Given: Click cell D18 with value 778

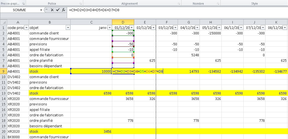Looking at the screenshot, I should coord(123,120).
